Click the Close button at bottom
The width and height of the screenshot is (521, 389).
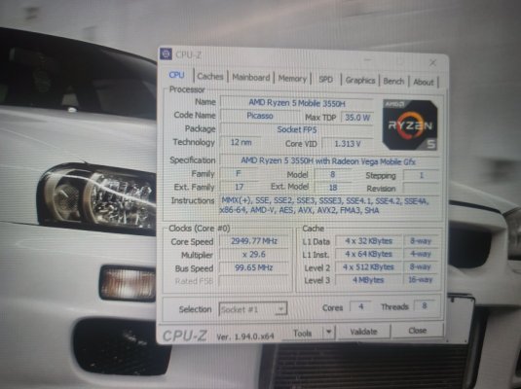coord(418,331)
